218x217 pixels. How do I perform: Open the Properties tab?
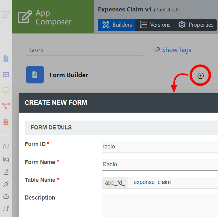196,25
